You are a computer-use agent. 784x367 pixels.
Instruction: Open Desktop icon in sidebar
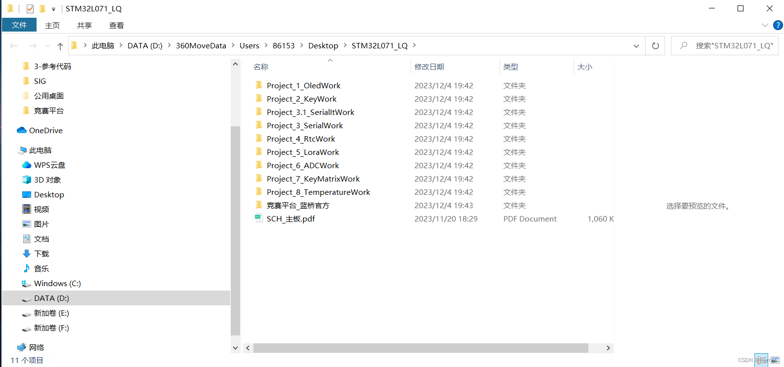(27, 194)
